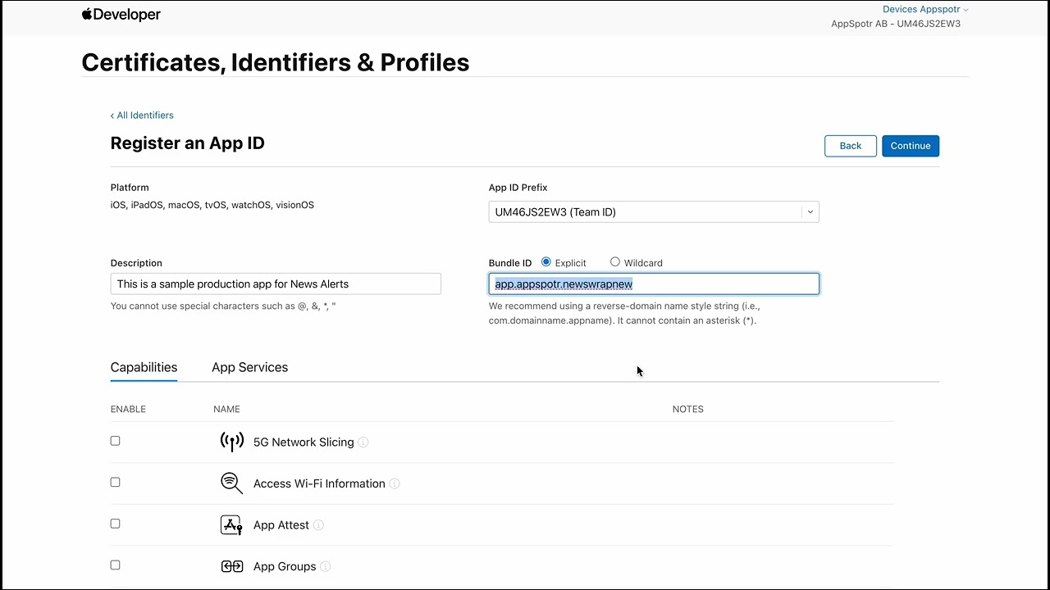Switch to the App Services tab
The height and width of the screenshot is (590, 1050).
[249, 367]
